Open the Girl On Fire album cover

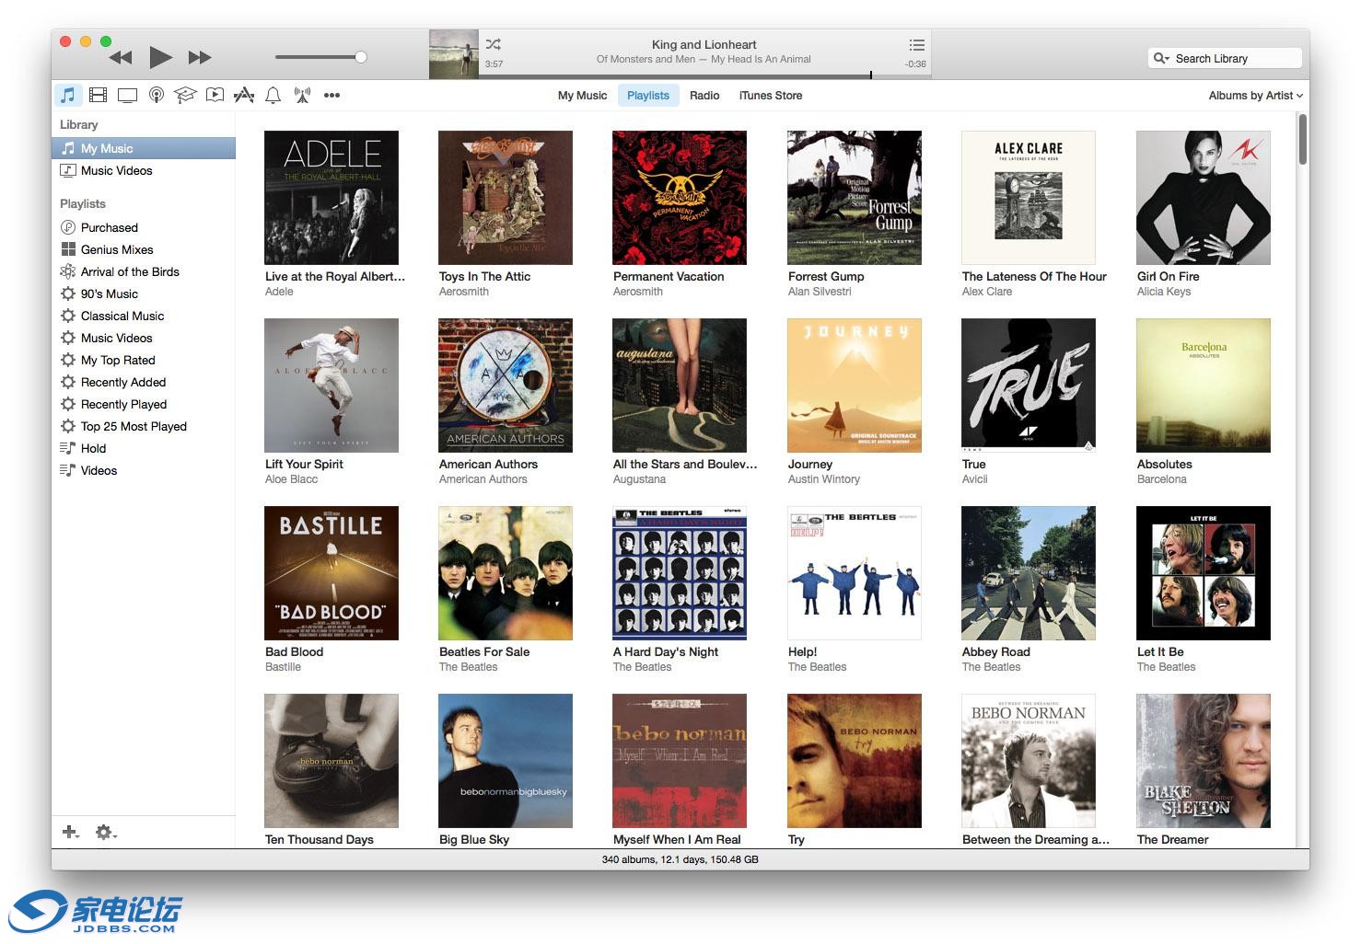1204,198
